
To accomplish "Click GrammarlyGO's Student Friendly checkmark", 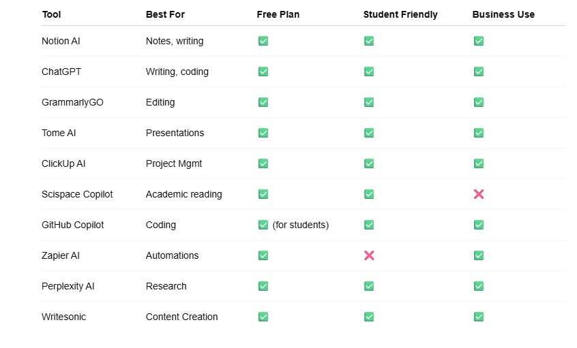I will [x=369, y=102].
